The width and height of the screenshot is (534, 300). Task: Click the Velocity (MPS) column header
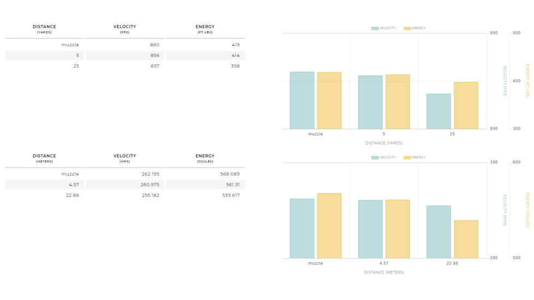point(124,158)
